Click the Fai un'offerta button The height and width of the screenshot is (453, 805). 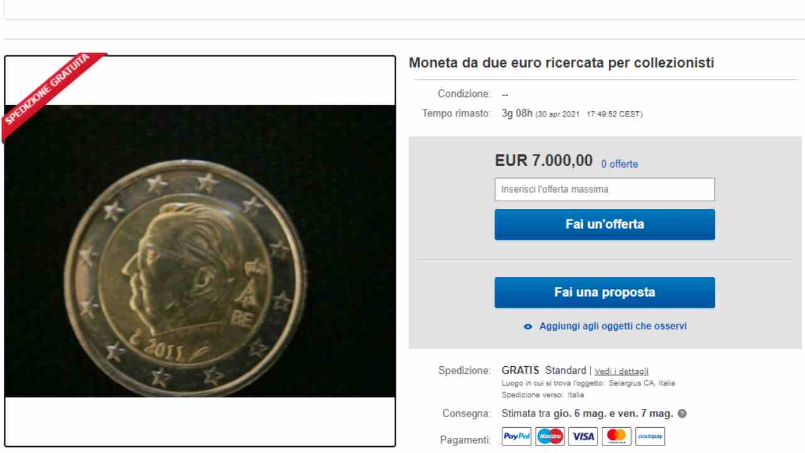coord(604,225)
